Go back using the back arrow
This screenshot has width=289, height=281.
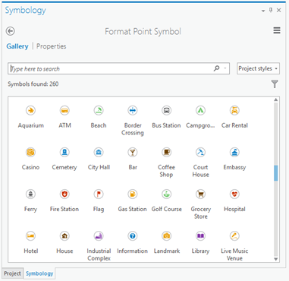tap(11, 31)
